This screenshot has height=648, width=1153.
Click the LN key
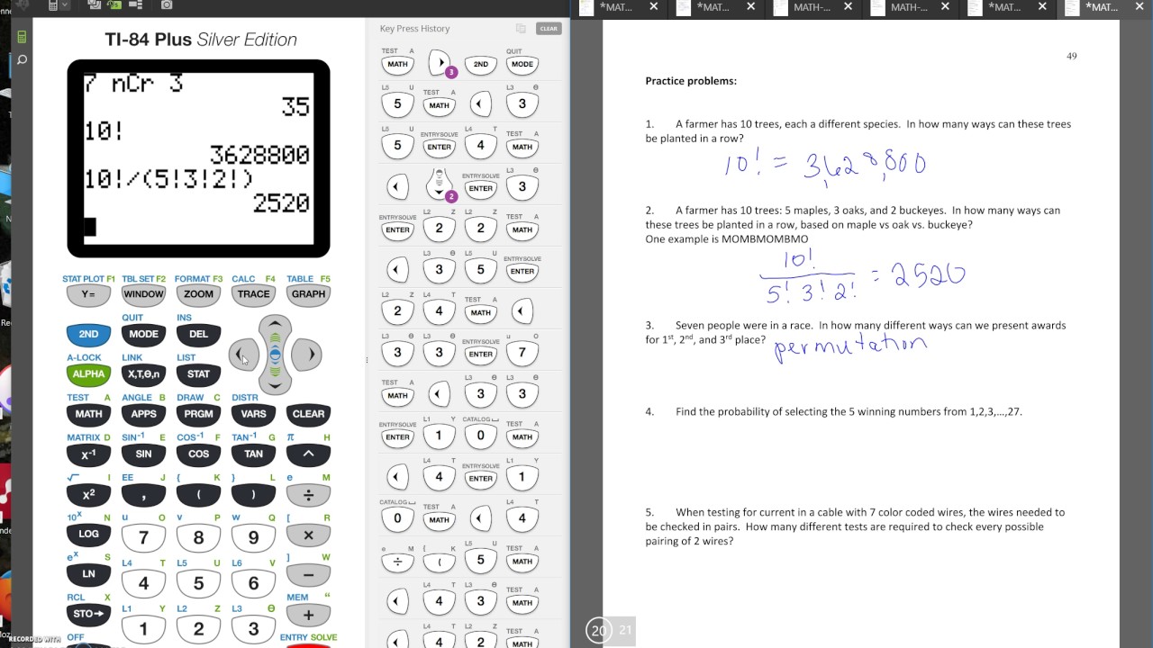click(88, 573)
